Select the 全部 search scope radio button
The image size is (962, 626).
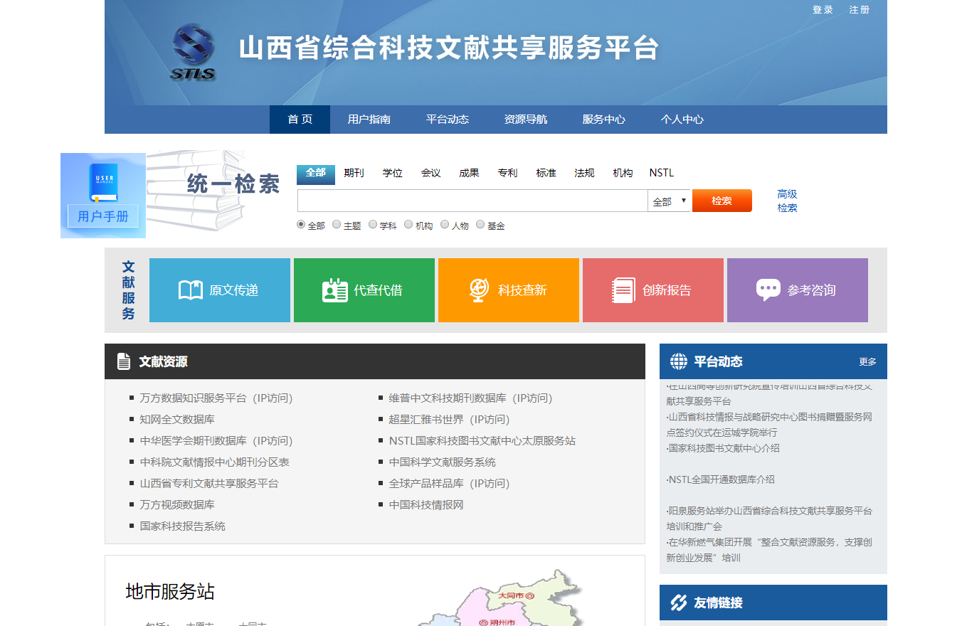pyautogui.click(x=301, y=225)
